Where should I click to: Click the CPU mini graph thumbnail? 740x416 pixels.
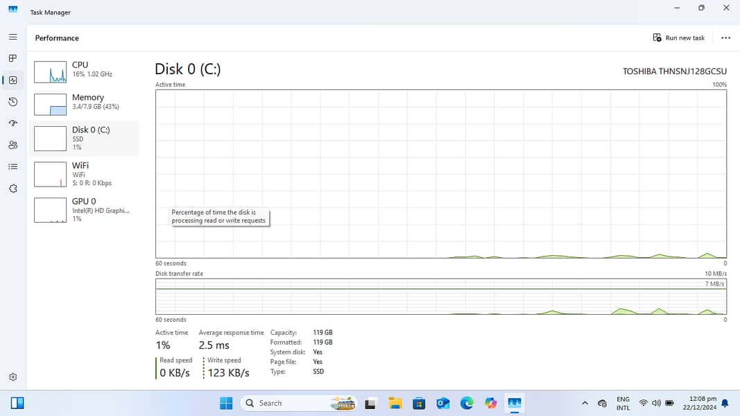coord(50,71)
